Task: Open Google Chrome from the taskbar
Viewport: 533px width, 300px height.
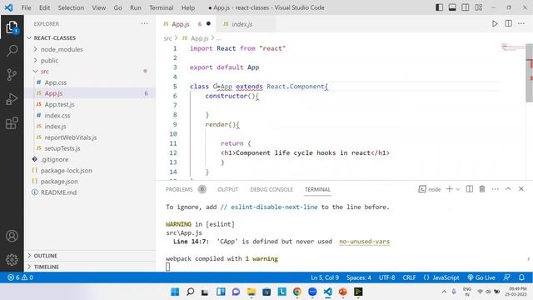Action: (297, 292)
